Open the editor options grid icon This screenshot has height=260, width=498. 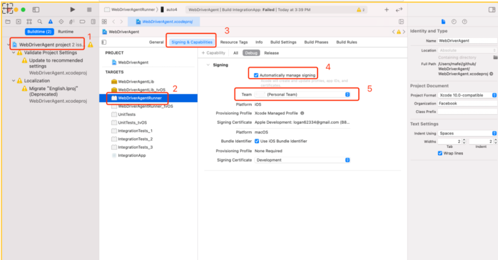(x=104, y=21)
